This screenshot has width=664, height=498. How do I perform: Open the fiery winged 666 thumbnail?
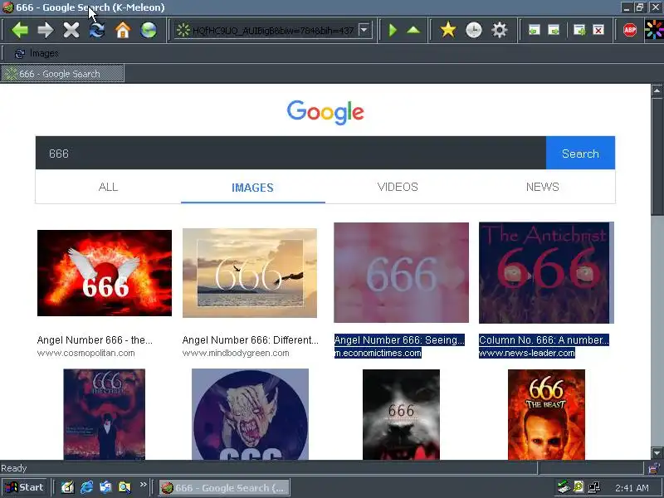[x=105, y=273]
